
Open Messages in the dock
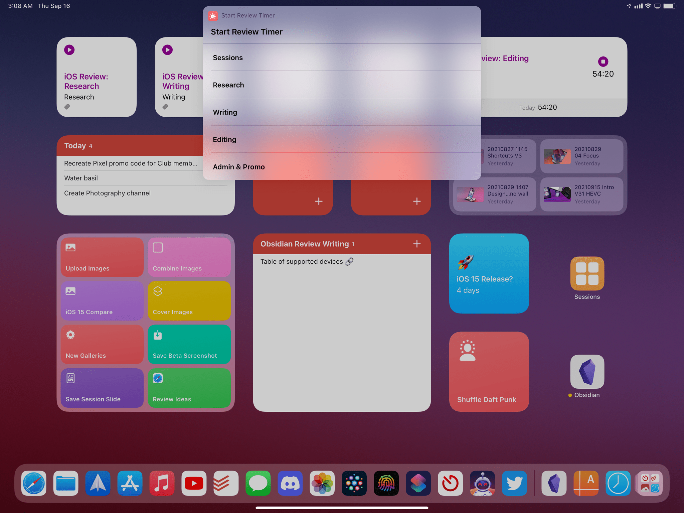pyautogui.click(x=258, y=483)
